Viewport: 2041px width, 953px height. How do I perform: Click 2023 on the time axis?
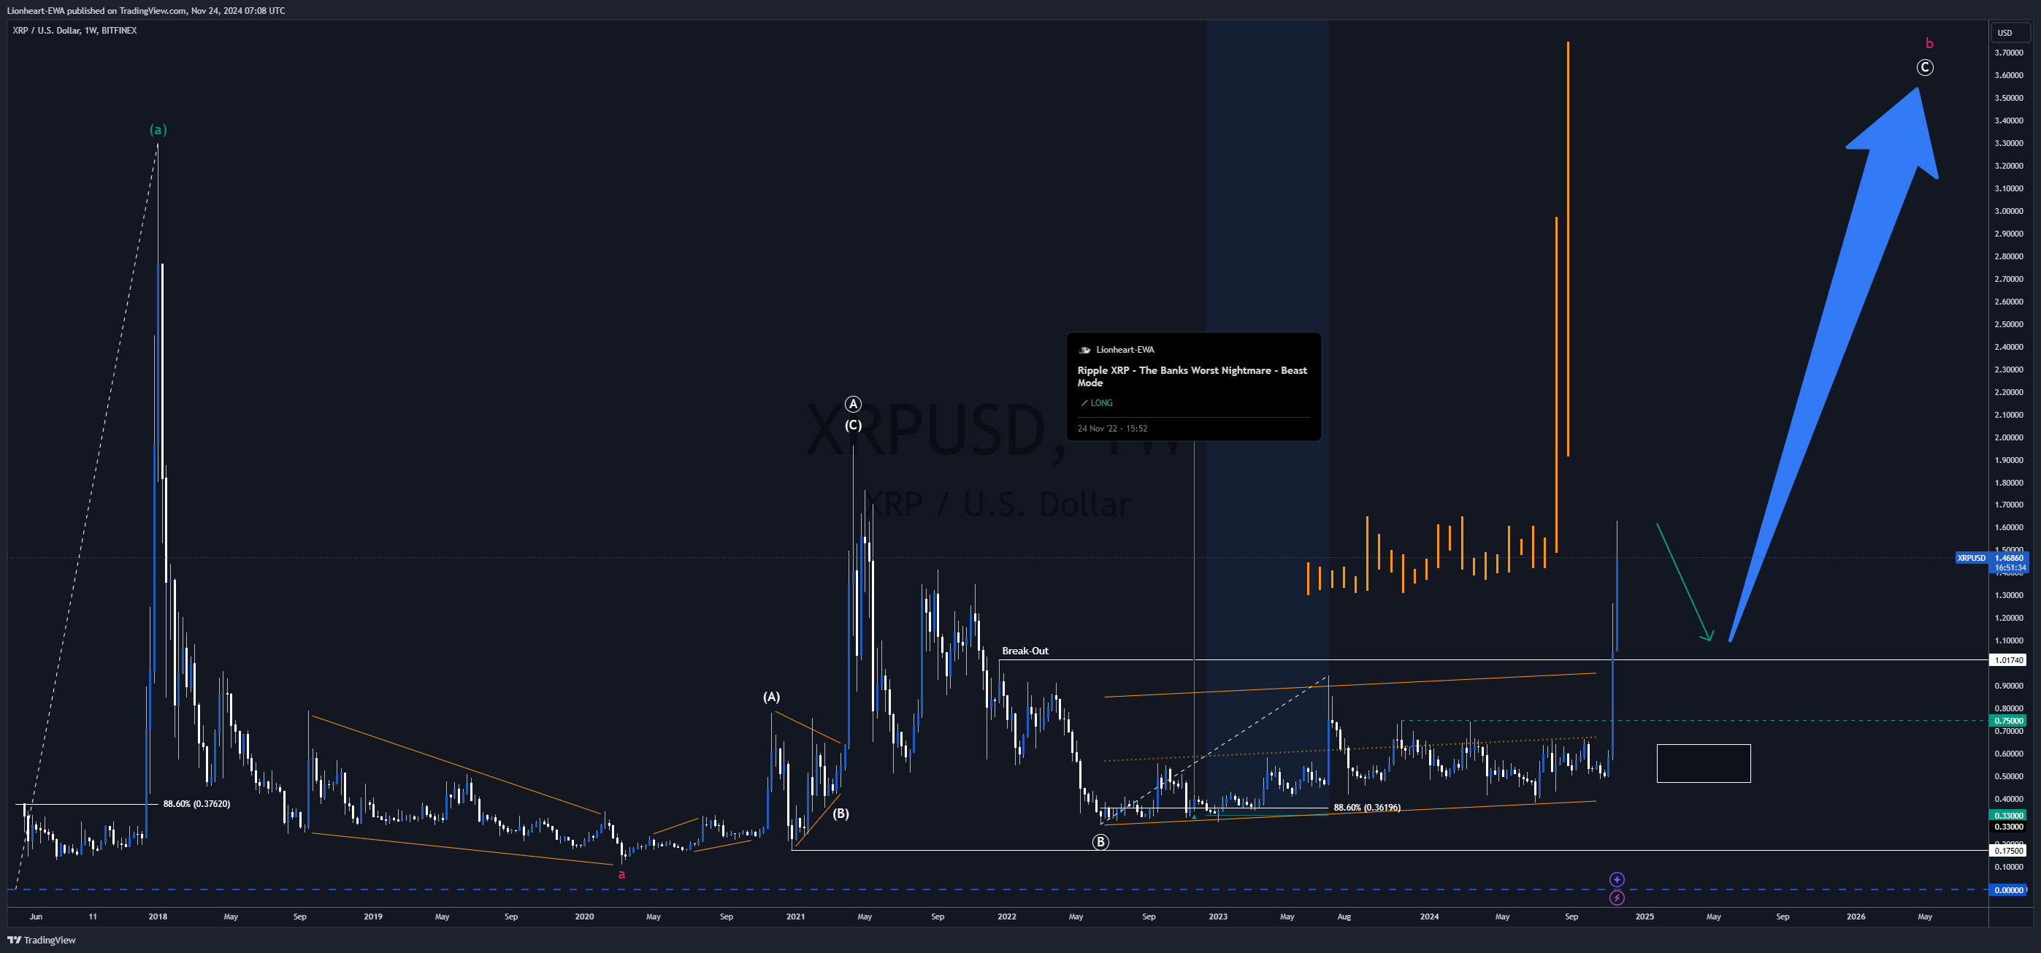1218,916
